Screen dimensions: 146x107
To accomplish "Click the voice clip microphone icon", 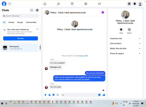I will point(45,95).
